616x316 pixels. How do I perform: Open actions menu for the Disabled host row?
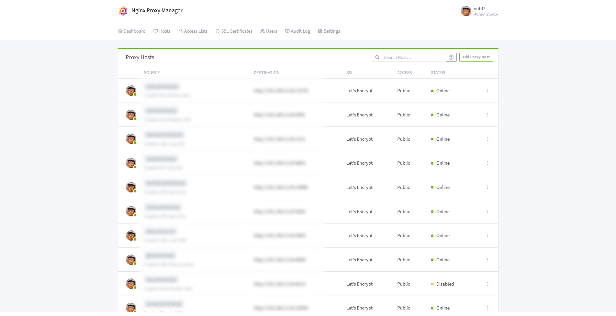(x=488, y=284)
